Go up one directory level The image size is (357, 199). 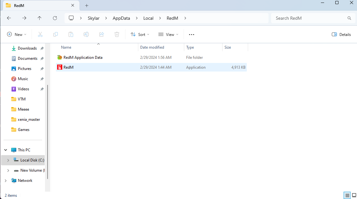[x=40, y=18]
